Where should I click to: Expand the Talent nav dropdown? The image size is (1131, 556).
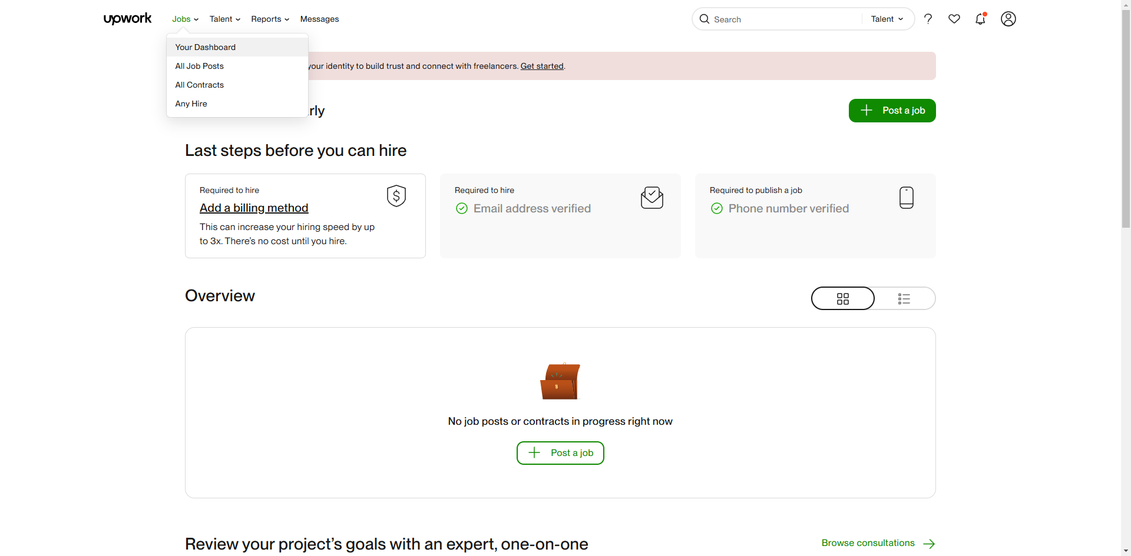click(224, 19)
